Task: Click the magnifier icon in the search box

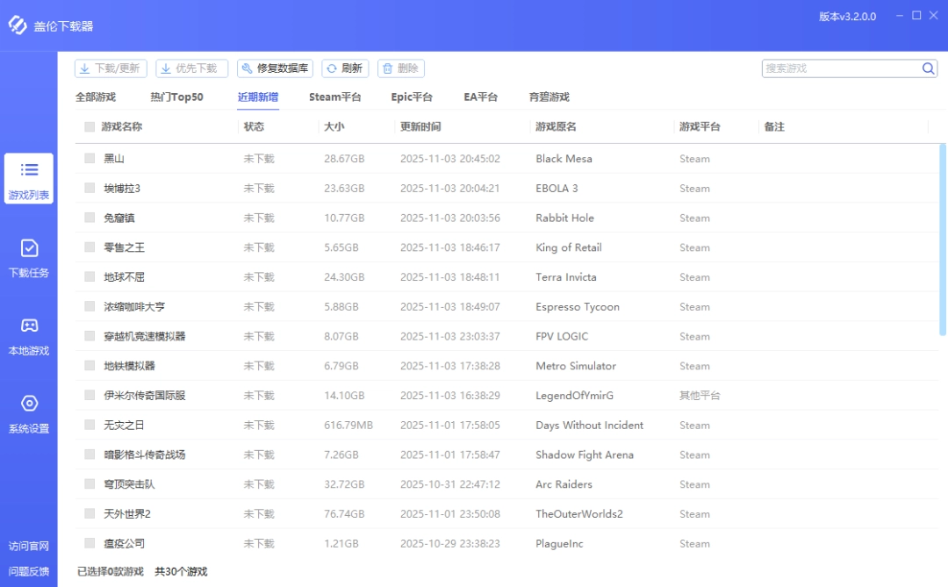Action: click(928, 68)
